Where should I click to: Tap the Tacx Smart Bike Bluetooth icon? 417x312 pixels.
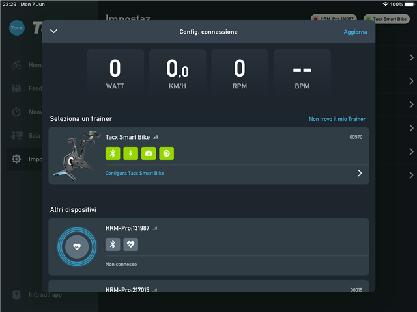[x=113, y=153]
